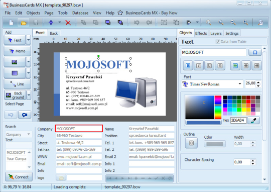Align text to the left

click(235, 66)
